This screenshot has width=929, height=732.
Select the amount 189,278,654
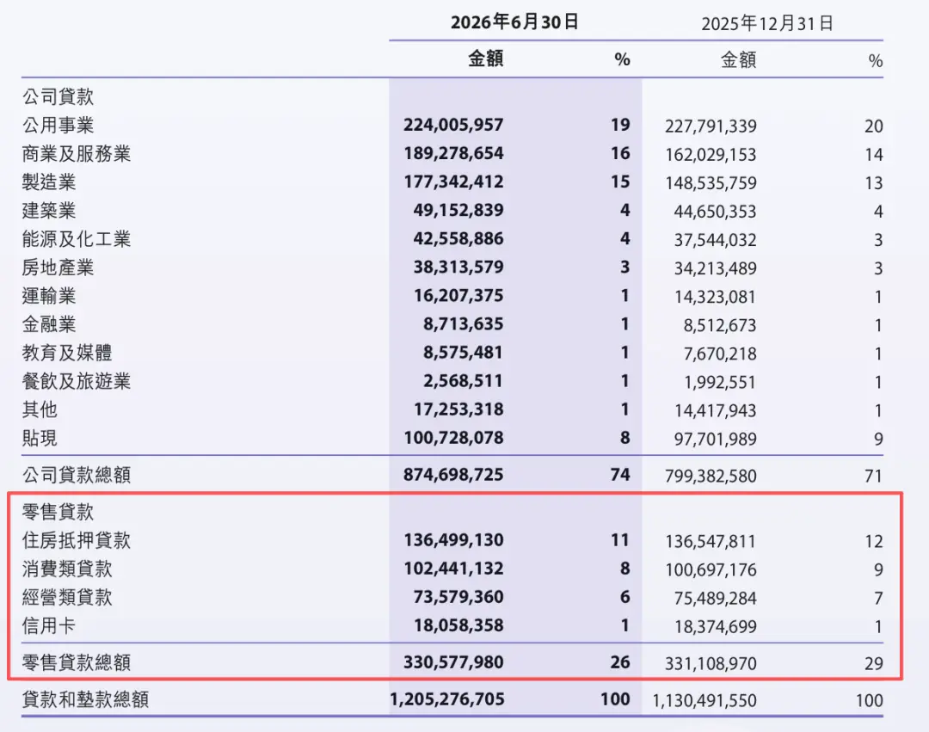point(454,153)
